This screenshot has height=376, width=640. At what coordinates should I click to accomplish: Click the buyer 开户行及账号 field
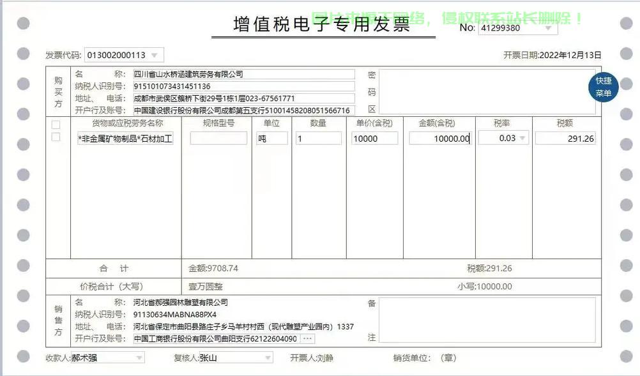point(244,110)
